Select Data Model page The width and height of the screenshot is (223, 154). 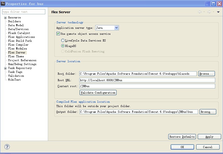point(16,25)
